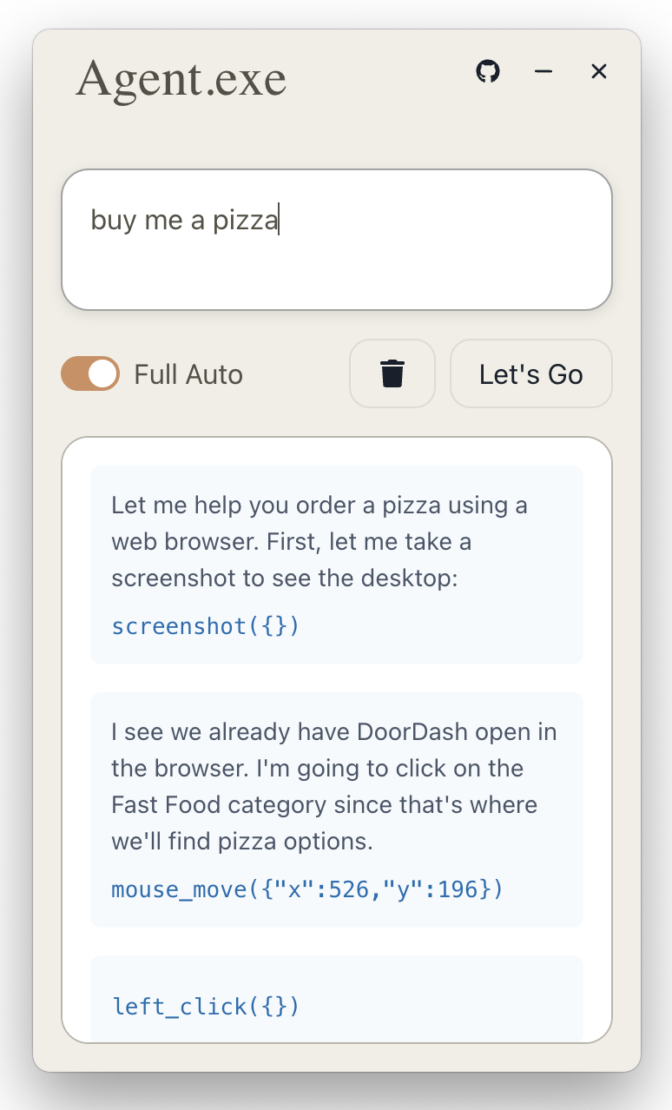Viewport: 672px width, 1110px height.
Task: Select the mouse_move action code line
Action: [x=307, y=889]
